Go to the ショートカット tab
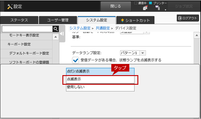201x119 pixels. [135, 20]
